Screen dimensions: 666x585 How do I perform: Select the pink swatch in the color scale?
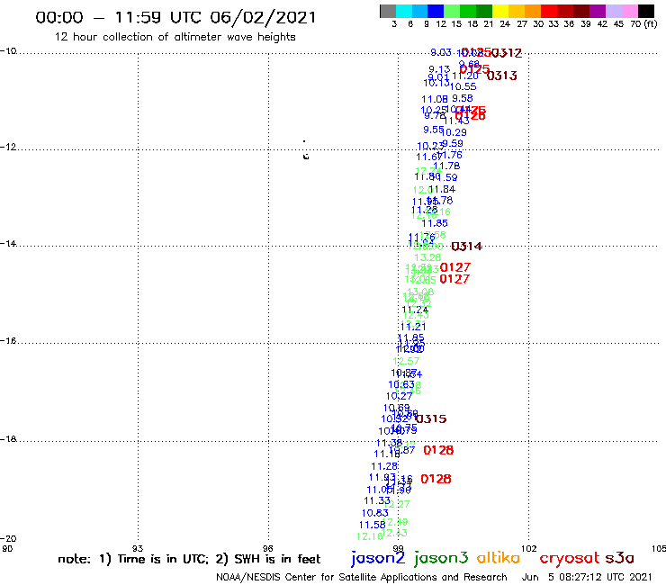[x=629, y=11]
